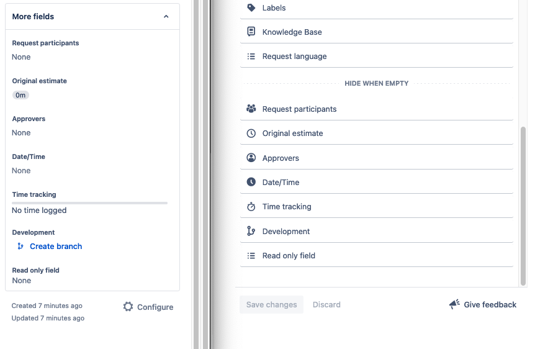Click the Labels tag icon
The image size is (535, 349).
tap(251, 7)
